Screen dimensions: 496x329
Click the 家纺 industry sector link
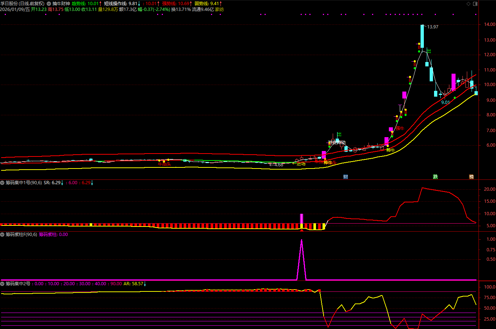(x=219, y=9)
